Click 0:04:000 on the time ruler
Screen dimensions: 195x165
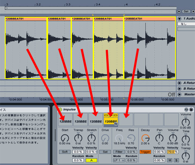pos(16,99)
